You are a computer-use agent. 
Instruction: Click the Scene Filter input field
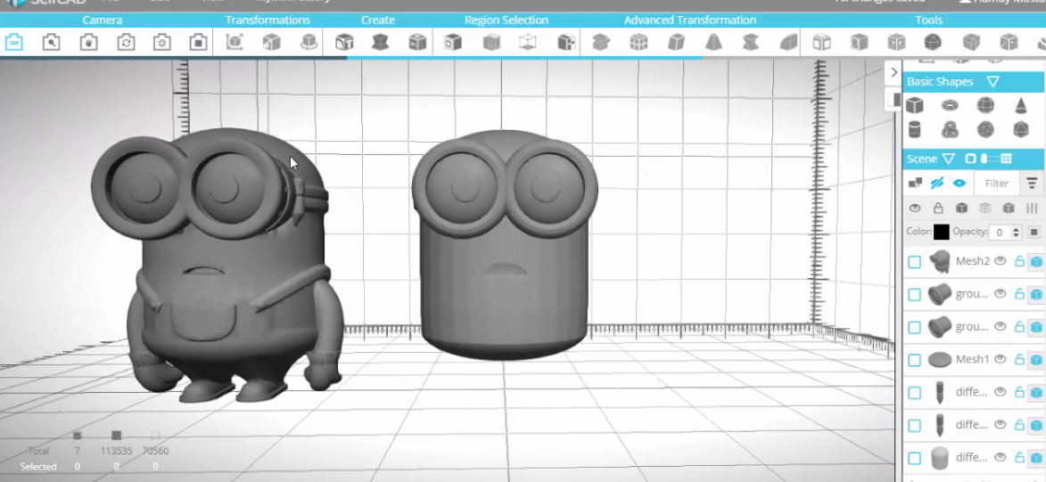[997, 184]
